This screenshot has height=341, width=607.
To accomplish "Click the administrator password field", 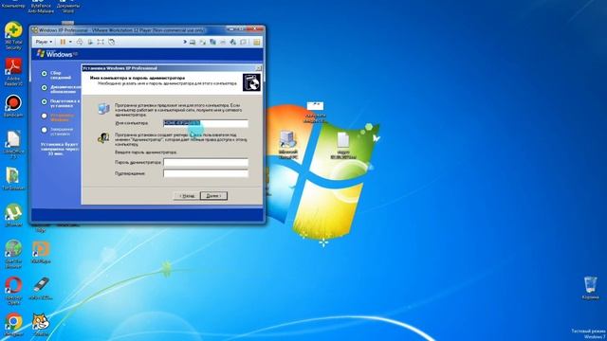I will tap(206, 162).
